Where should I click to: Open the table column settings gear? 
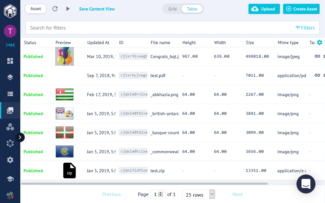319,43
